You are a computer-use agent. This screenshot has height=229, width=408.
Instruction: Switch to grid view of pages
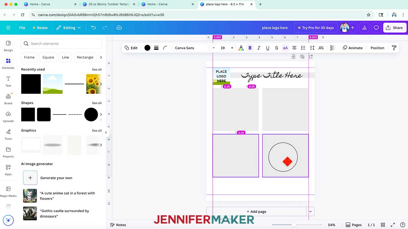click(383, 225)
